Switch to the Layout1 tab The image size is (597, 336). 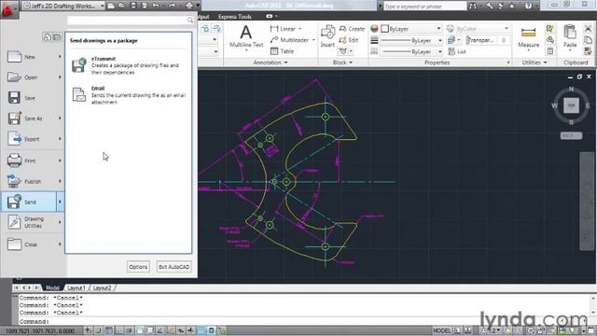(76, 287)
